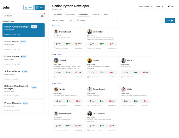
Task: Select the Job Profiling tab
Action: [84, 14]
